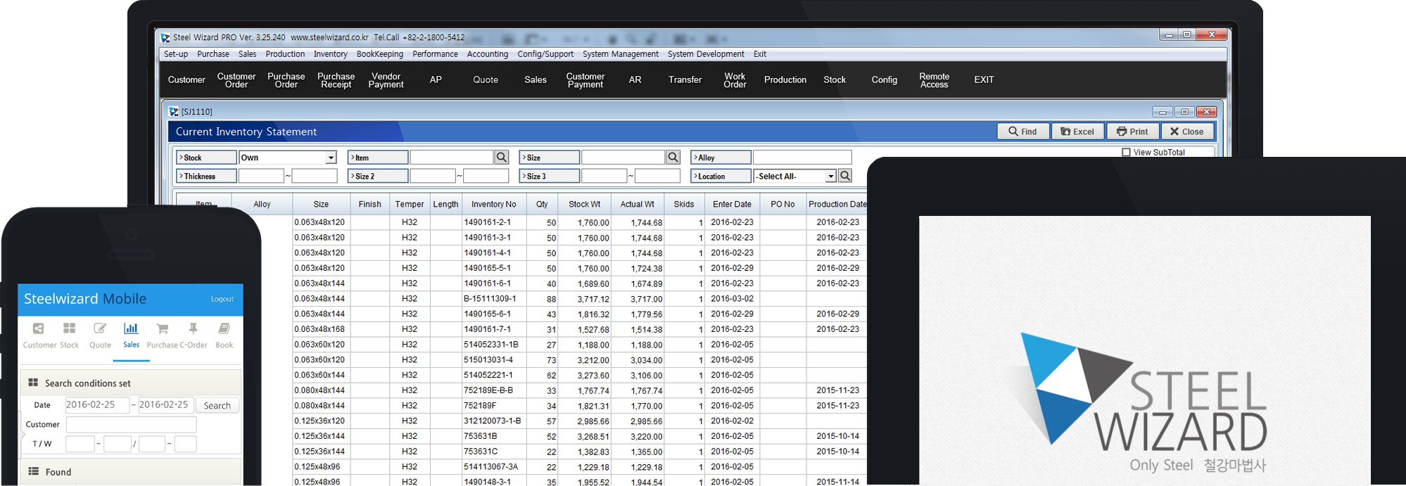Enable the View SubTotal checkbox
Image resolution: width=1406 pixels, height=486 pixels.
point(1126,152)
